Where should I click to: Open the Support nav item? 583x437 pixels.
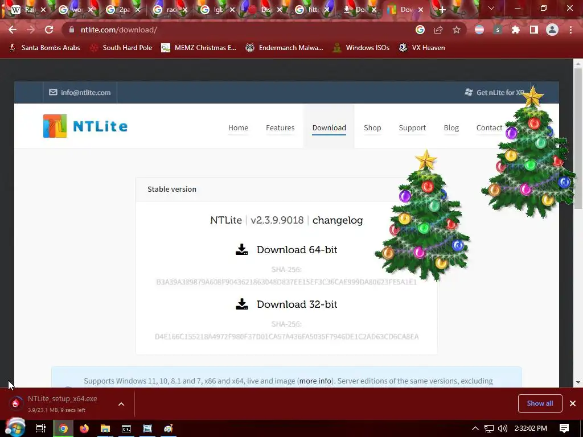[412, 127]
